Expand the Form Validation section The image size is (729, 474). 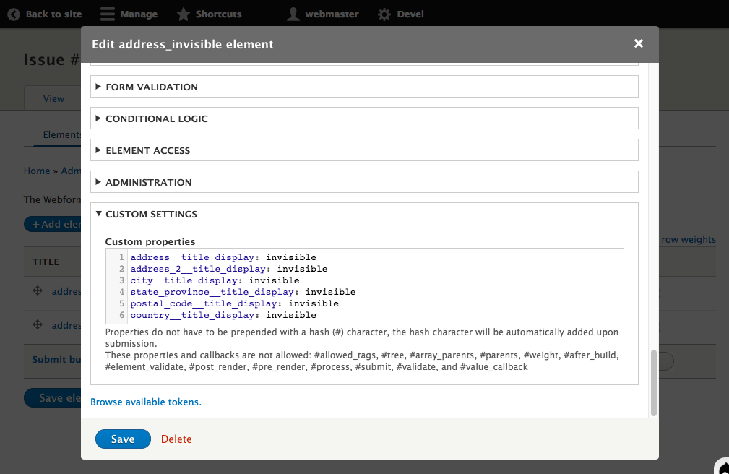click(151, 87)
